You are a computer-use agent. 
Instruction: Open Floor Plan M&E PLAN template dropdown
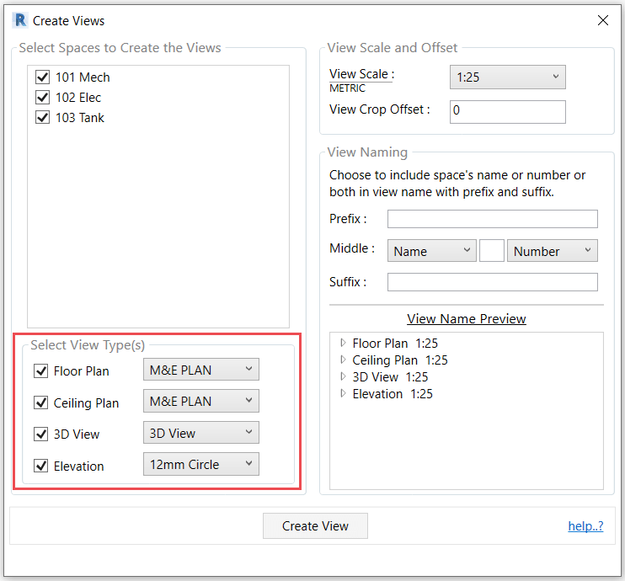tap(200, 370)
